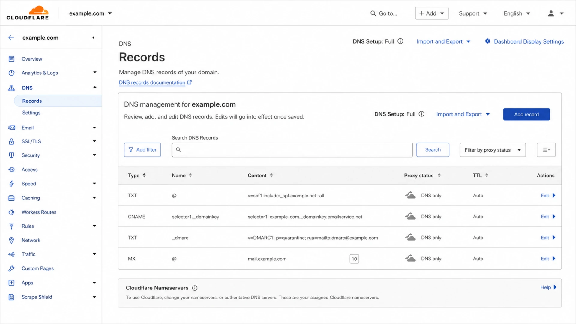Screen dimensions: 576x324
Task: Open the Add dropdown in top bar
Action: click(x=432, y=13)
